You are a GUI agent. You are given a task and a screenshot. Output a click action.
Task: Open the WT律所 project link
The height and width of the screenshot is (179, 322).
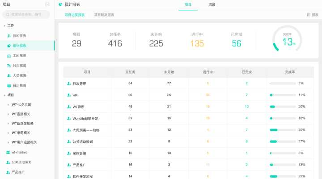pyautogui.click(x=78, y=107)
